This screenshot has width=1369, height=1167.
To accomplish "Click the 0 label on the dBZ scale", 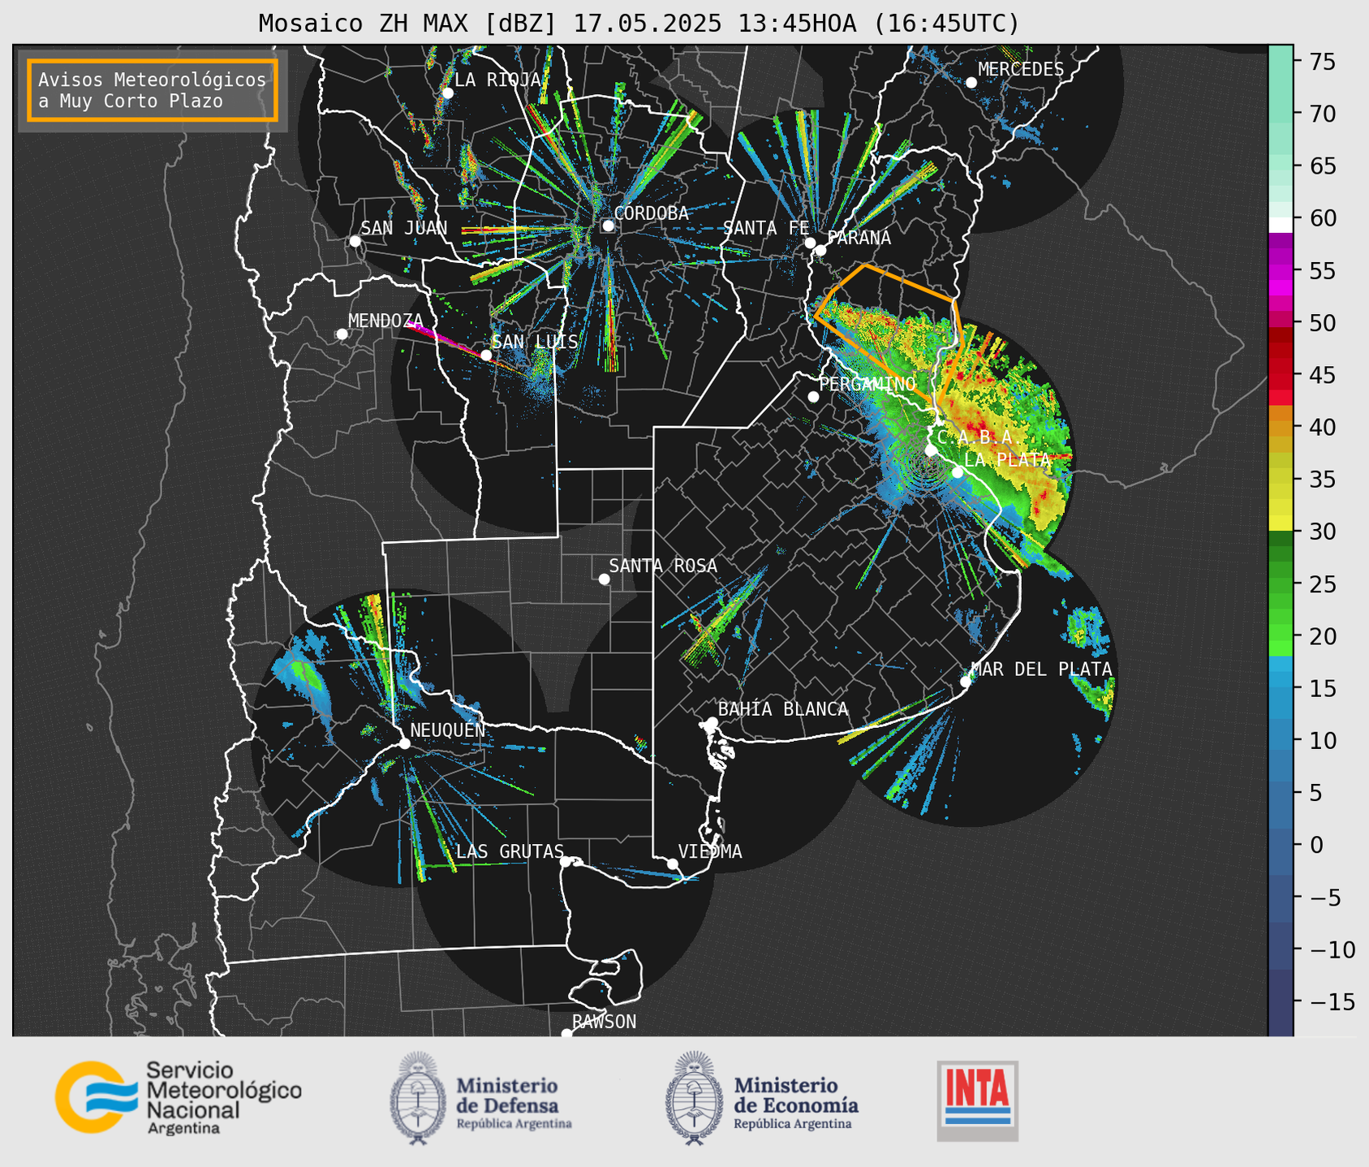I will [x=1315, y=846].
